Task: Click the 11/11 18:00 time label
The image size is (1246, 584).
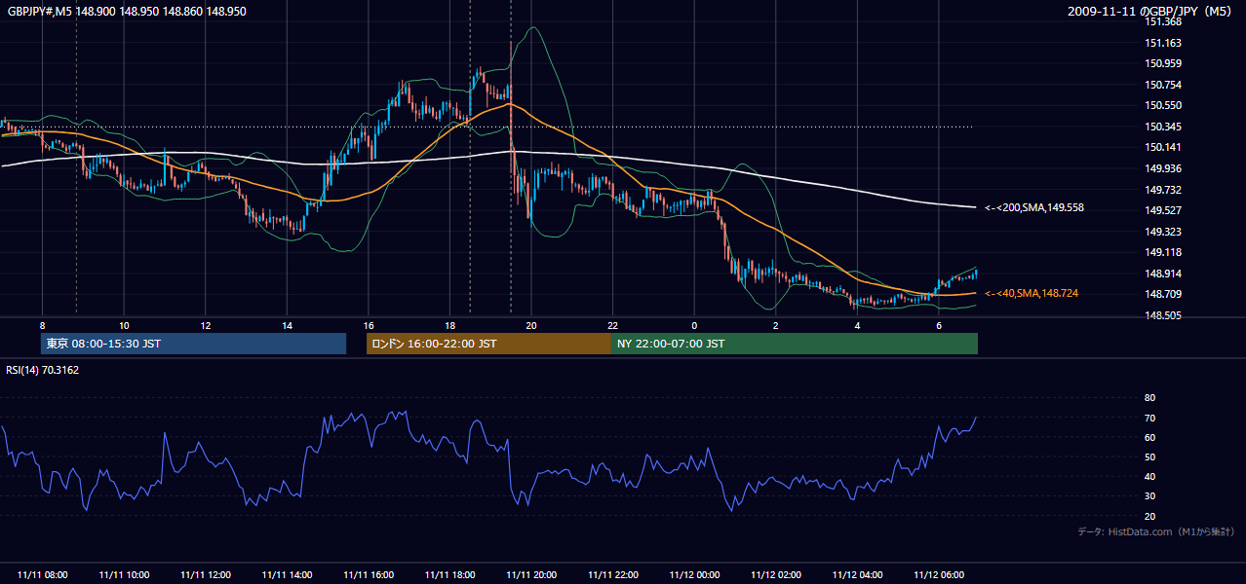Action: click(449, 575)
